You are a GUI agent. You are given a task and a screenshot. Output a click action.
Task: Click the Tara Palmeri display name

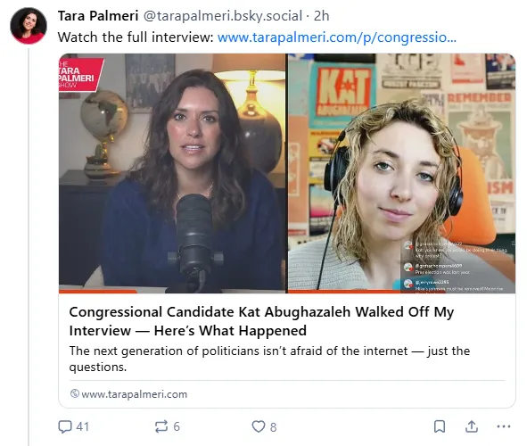98,16
